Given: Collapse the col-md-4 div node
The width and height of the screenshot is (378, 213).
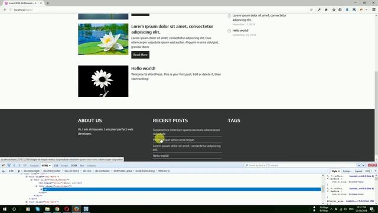Looking at the screenshot, I should coord(27,177).
